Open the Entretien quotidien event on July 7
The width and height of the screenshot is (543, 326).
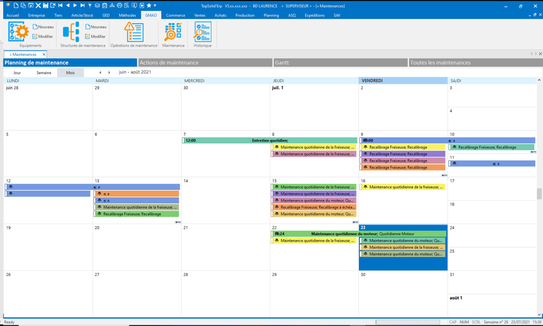click(270, 141)
